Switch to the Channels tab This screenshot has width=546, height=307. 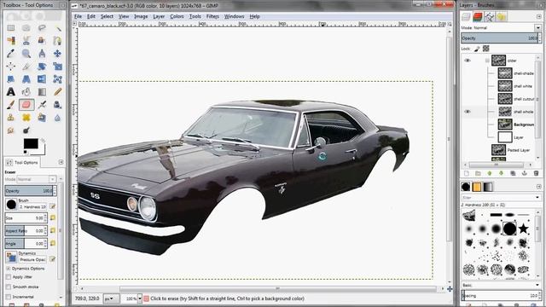point(478,16)
